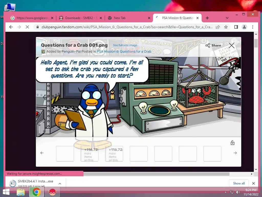Click the Share button in lightbox
Image resolution: width=262 pixels, height=197 pixels.
[x=213, y=45]
